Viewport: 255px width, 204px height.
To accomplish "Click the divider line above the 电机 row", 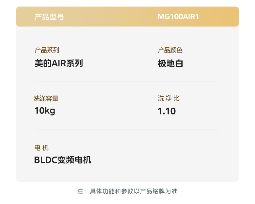I will point(127,129).
